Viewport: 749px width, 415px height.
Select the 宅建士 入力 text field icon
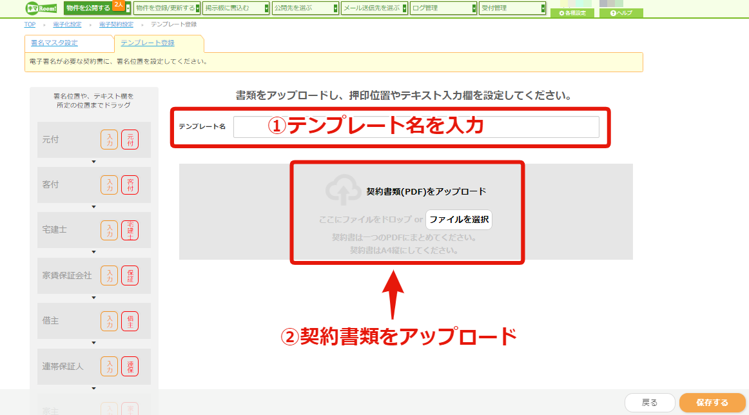[110, 230]
